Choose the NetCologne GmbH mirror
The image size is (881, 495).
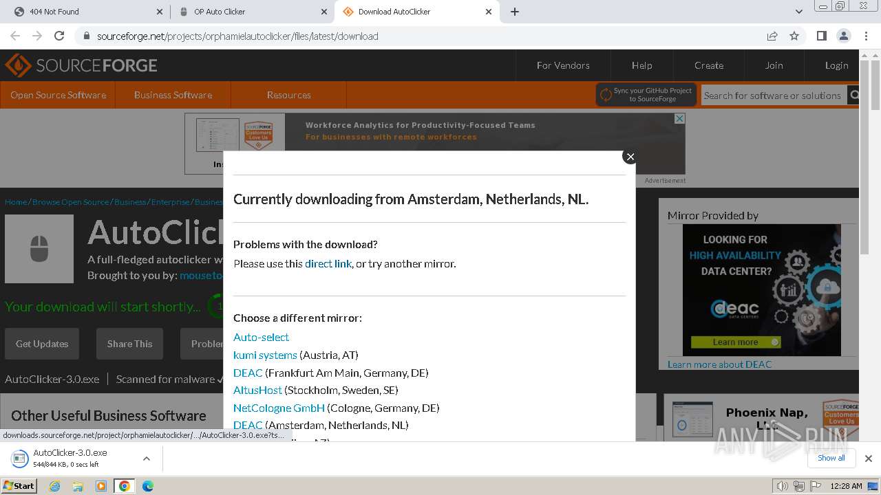click(279, 408)
